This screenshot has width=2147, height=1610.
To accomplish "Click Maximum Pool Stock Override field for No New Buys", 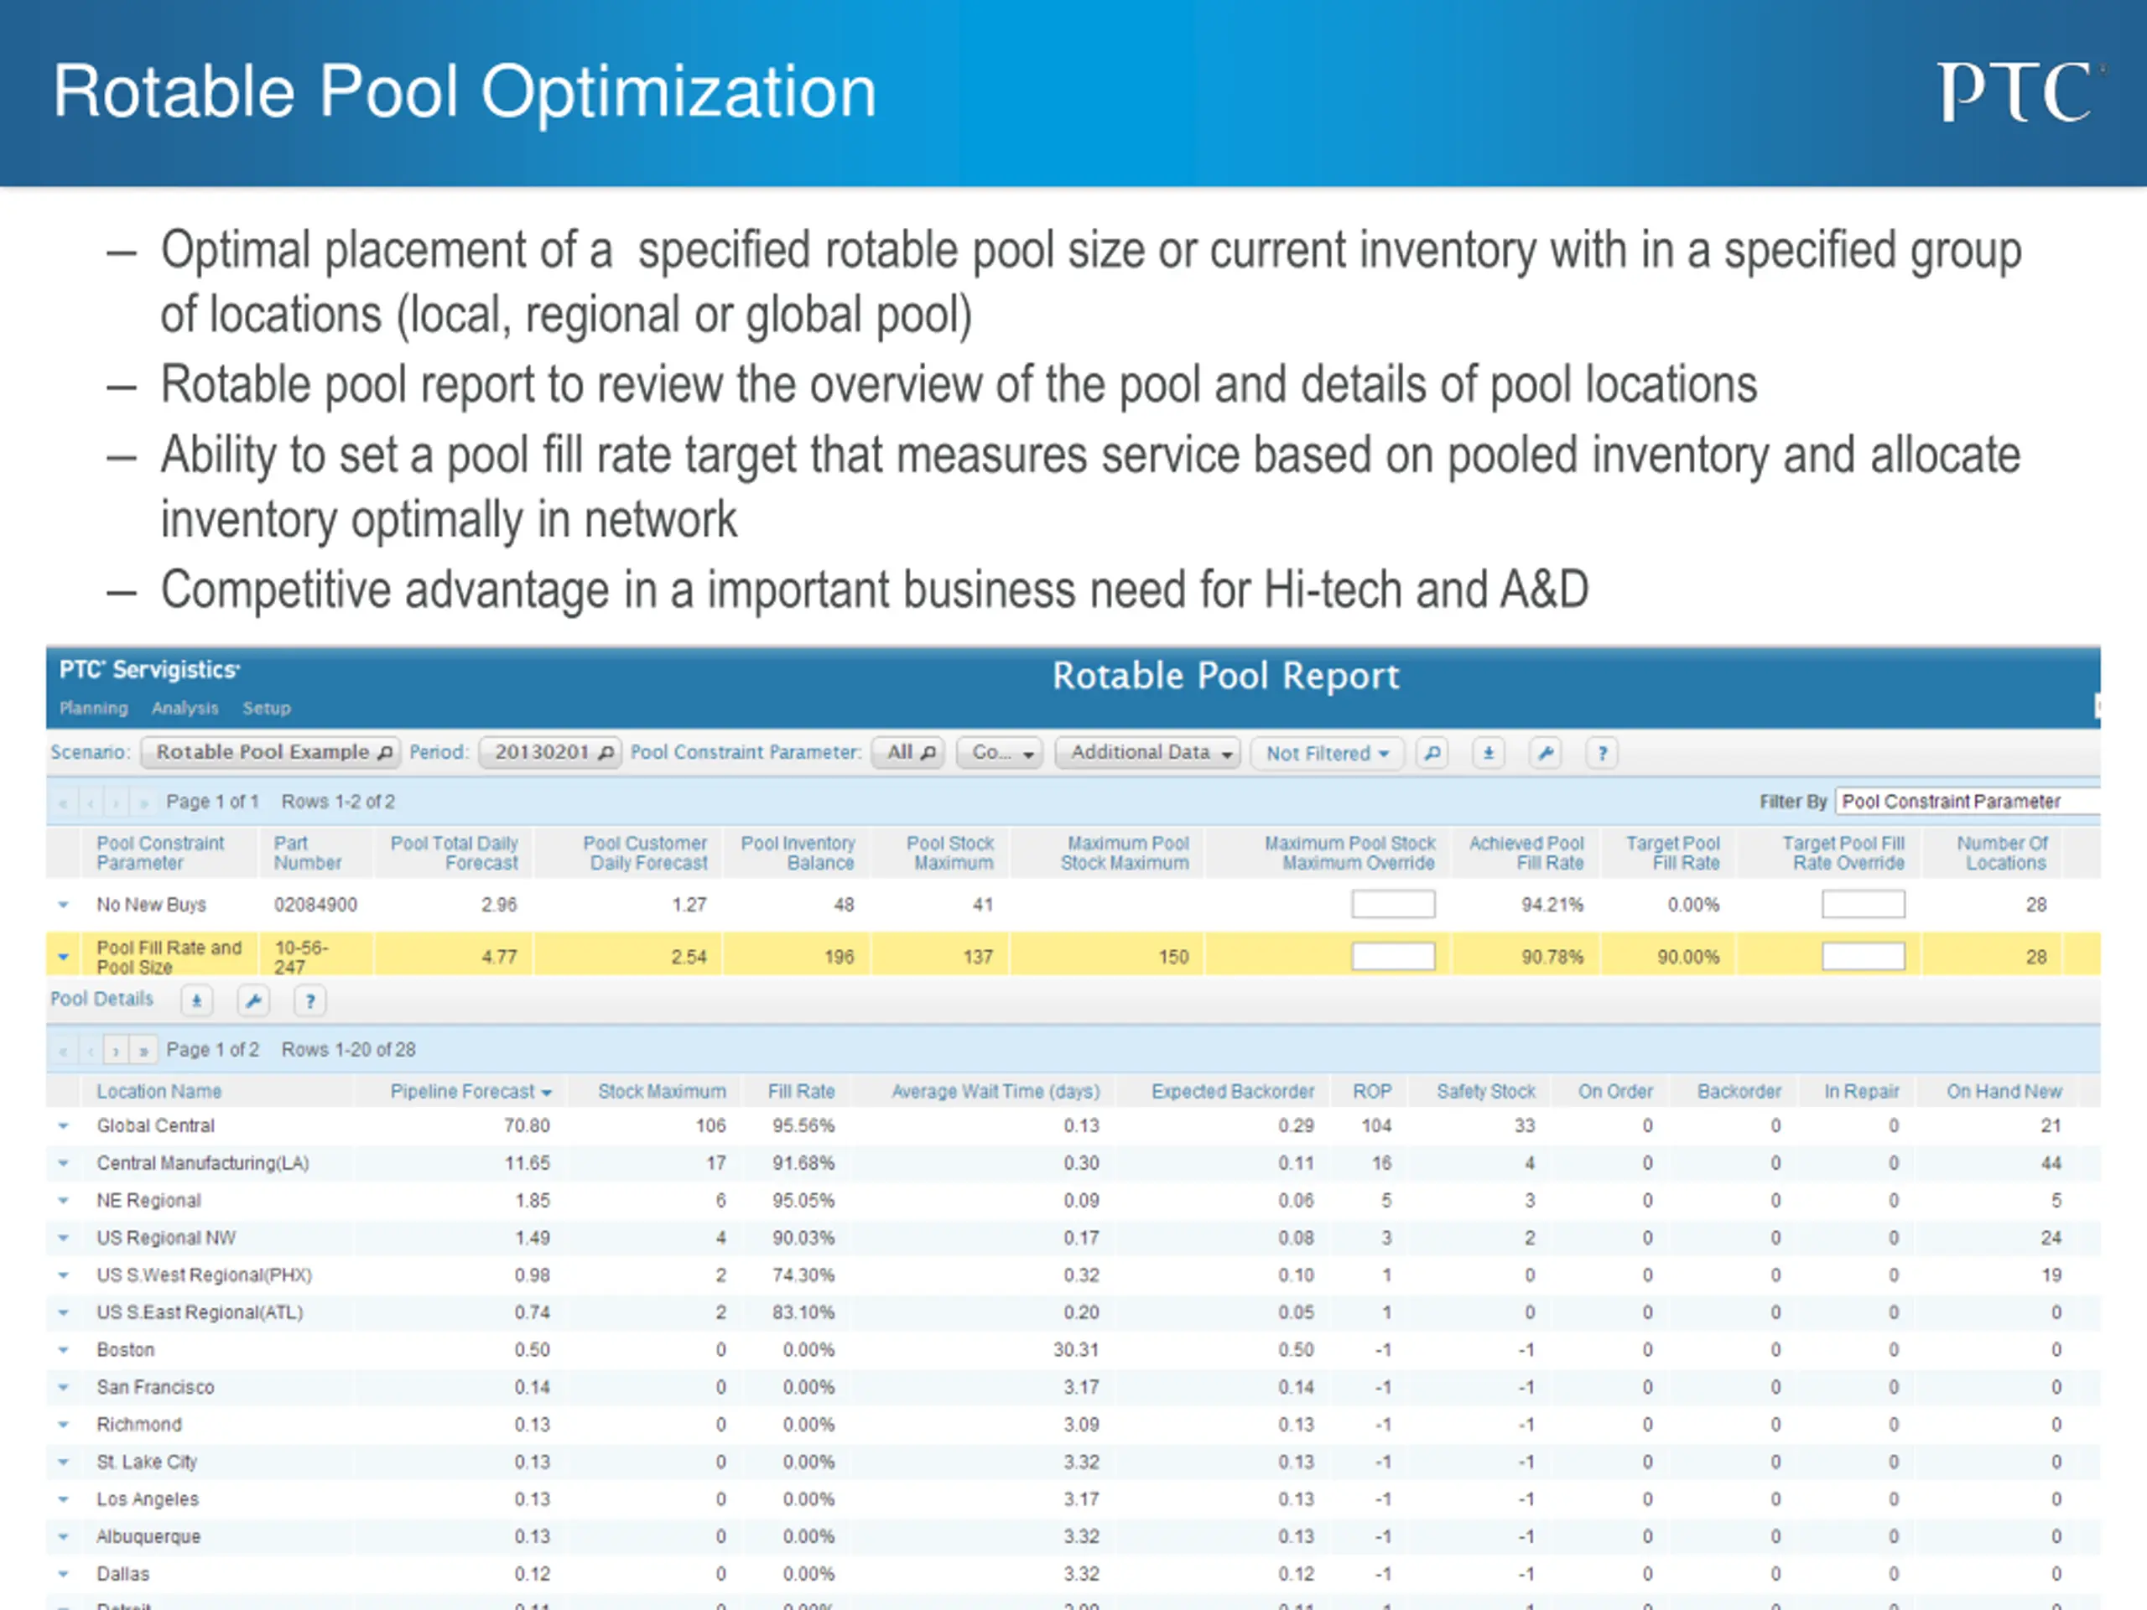I will 1393,905.
